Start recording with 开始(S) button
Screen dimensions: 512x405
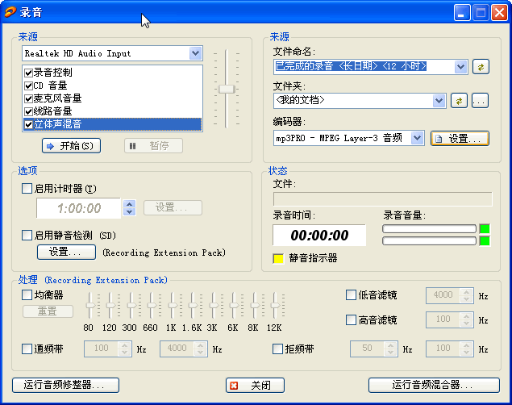click(71, 146)
